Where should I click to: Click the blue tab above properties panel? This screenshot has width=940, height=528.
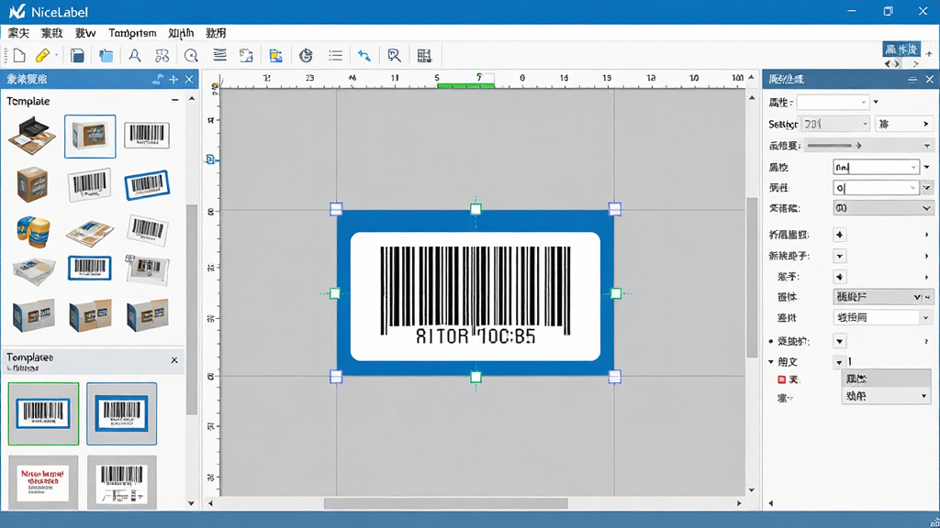(x=901, y=49)
